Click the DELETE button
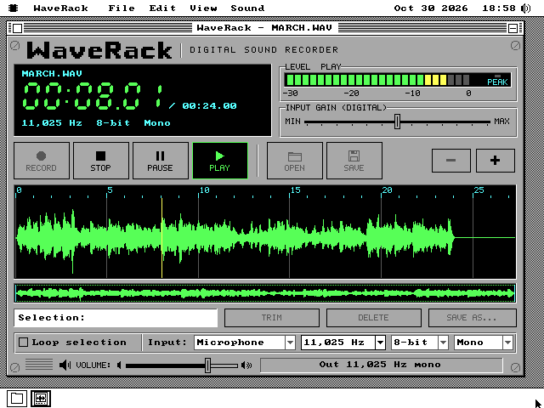This screenshot has height=408, width=544. [374, 318]
